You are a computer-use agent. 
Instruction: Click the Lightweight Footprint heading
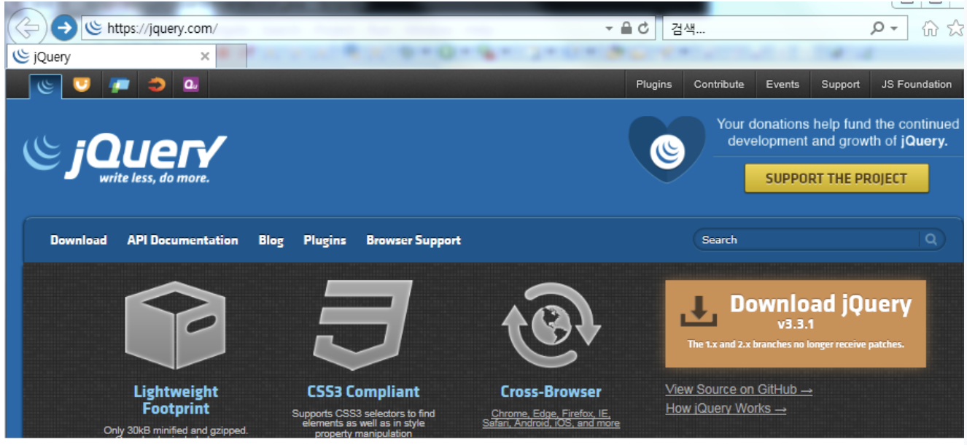176,400
